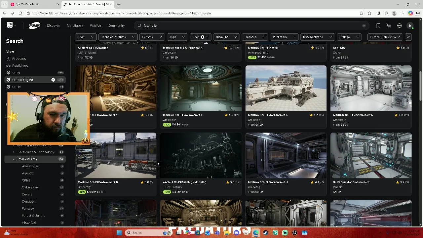This screenshot has height=238, width=423.
Task: Open the Style filter dropdown
Action: coord(86,37)
